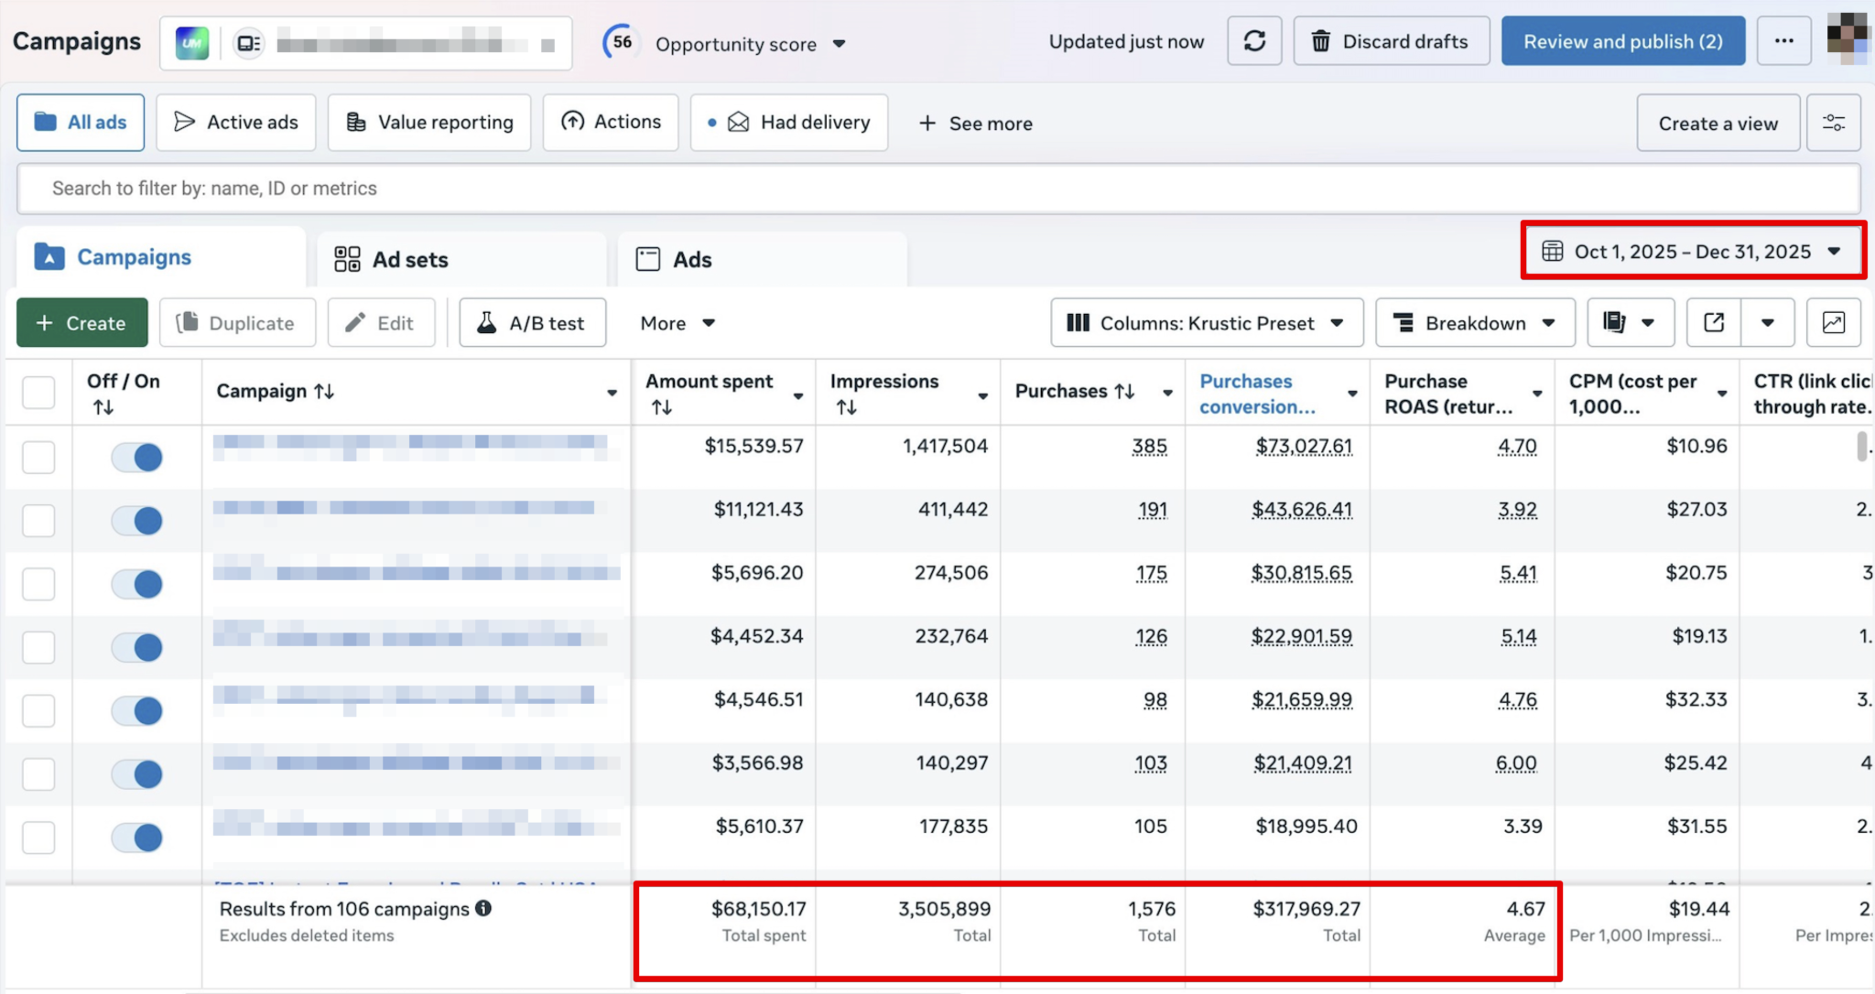Click the A/B test flask button
The width and height of the screenshot is (1875, 994).
click(x=532, y=323)
